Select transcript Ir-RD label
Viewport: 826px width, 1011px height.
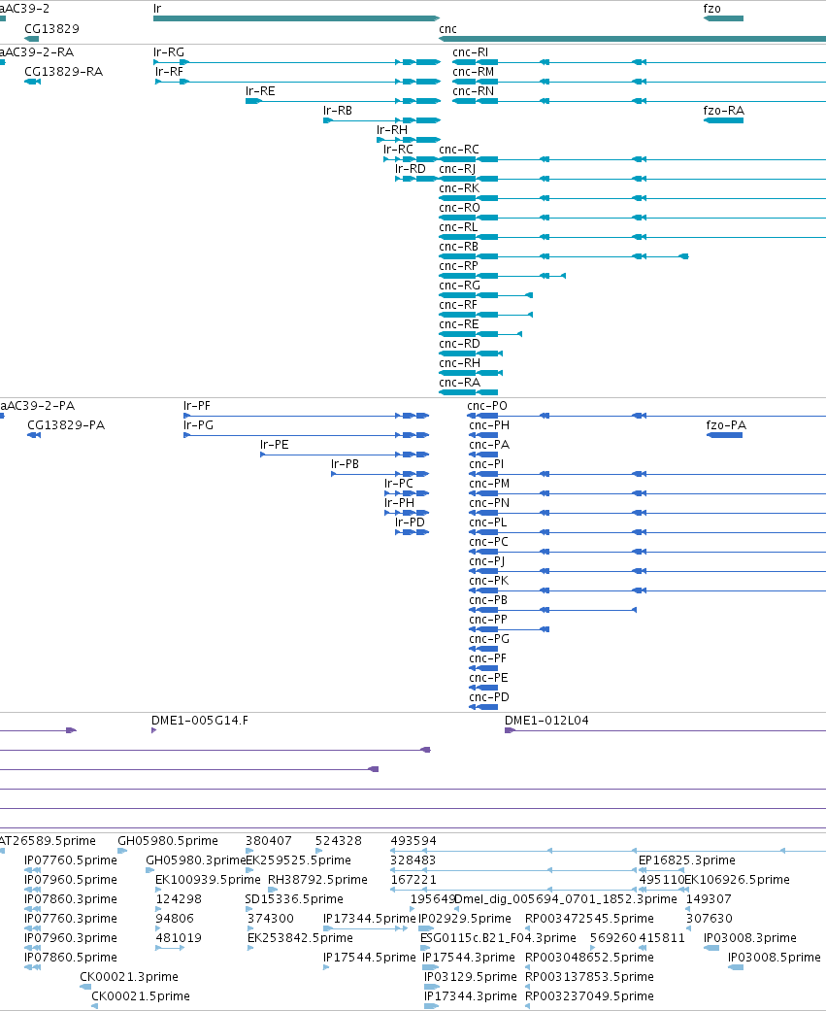pos(411,168)
